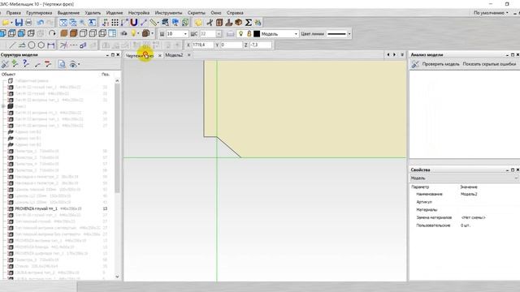The width and height of the screenshot is (520, 292).
Task: Open the Инструменты menu
Action: pyautogui.click(x=168, y=13)
